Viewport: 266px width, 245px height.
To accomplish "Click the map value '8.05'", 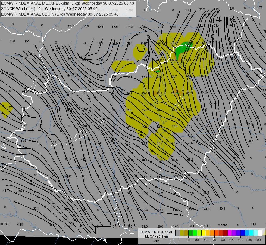I will 115,27.
